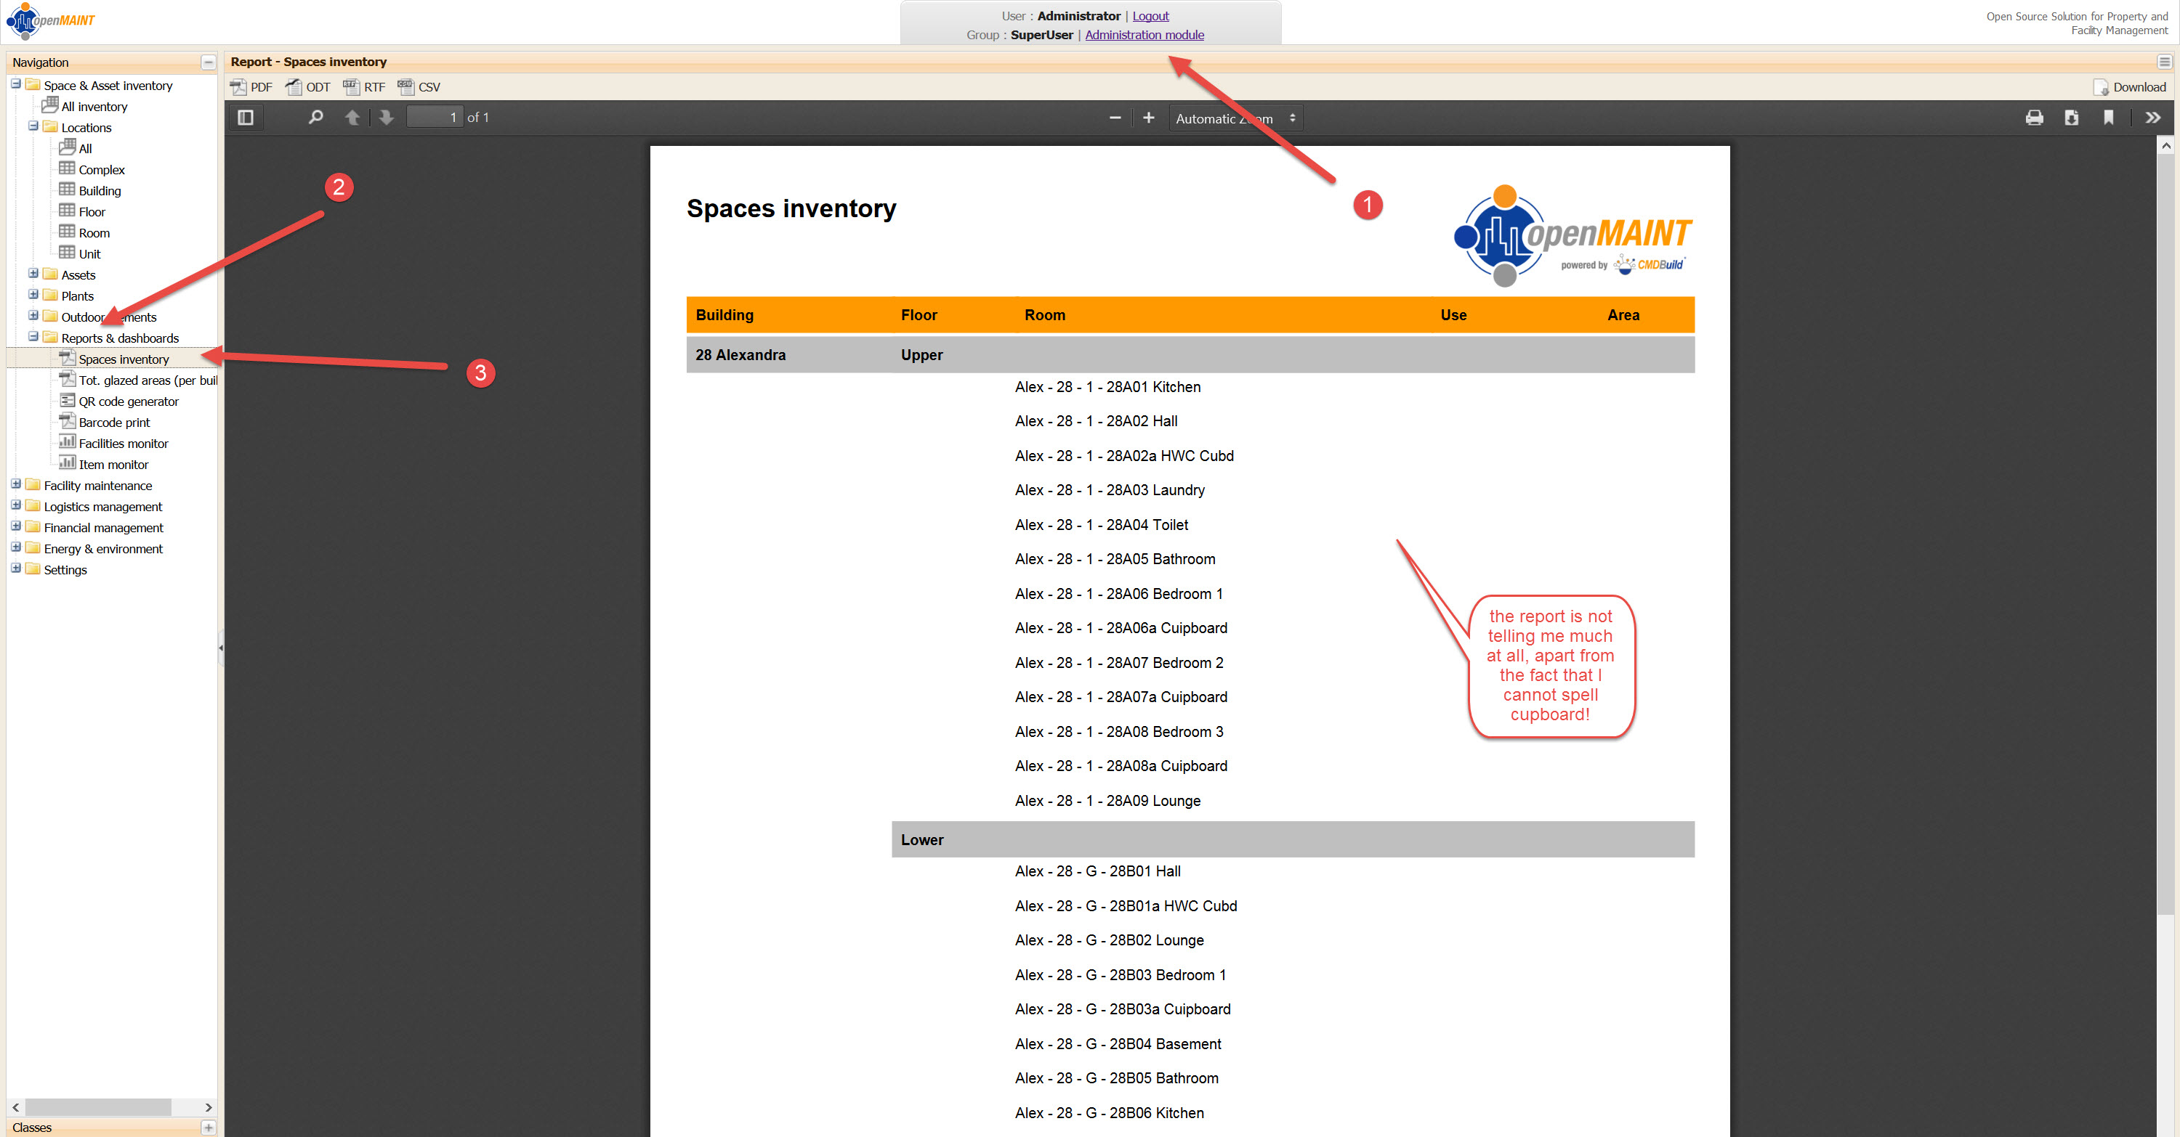Viewport: 2180px width, 1137px height.
Task: Toggle the PDF viewer sidebar
Action: (246, 118)
